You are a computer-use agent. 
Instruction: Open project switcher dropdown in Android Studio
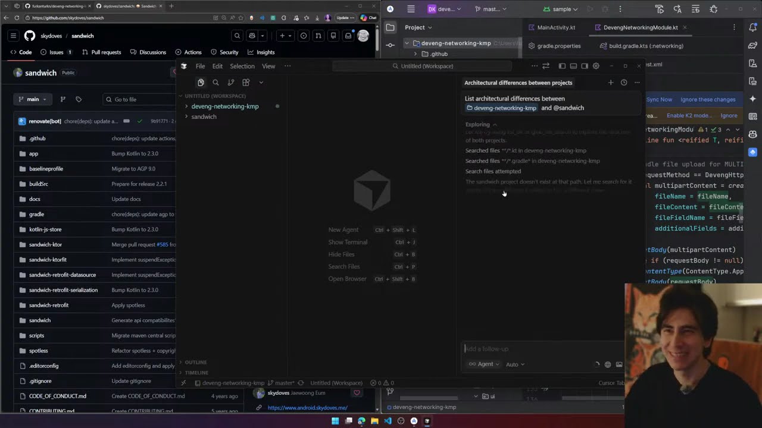tap(444, 9)
